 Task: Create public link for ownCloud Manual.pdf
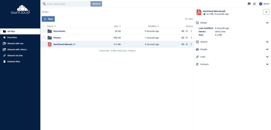pos(187,44)
